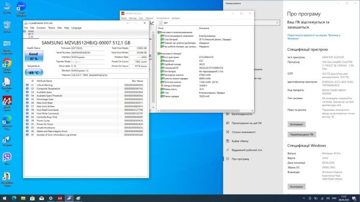Open the Файл menu in AIDA64

(124, 18)
